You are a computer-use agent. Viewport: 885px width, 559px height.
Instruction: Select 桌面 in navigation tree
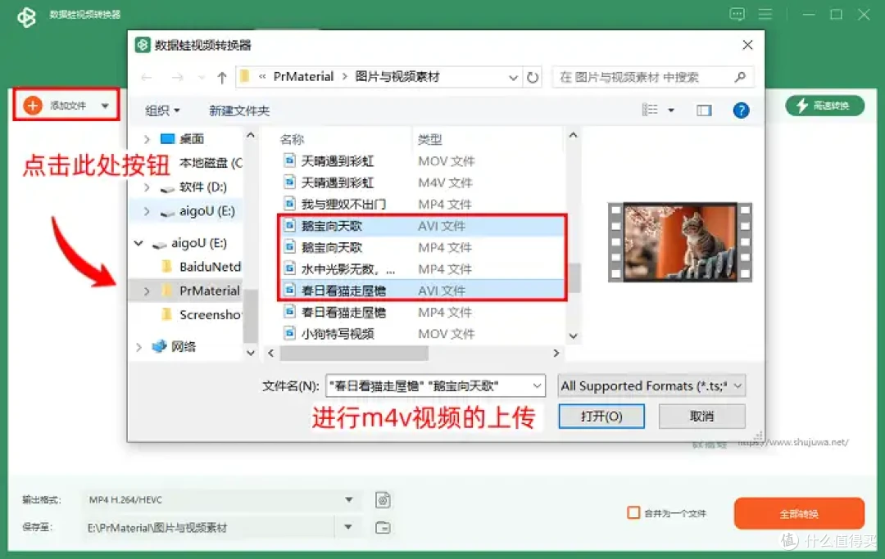(x=191, y=138)
